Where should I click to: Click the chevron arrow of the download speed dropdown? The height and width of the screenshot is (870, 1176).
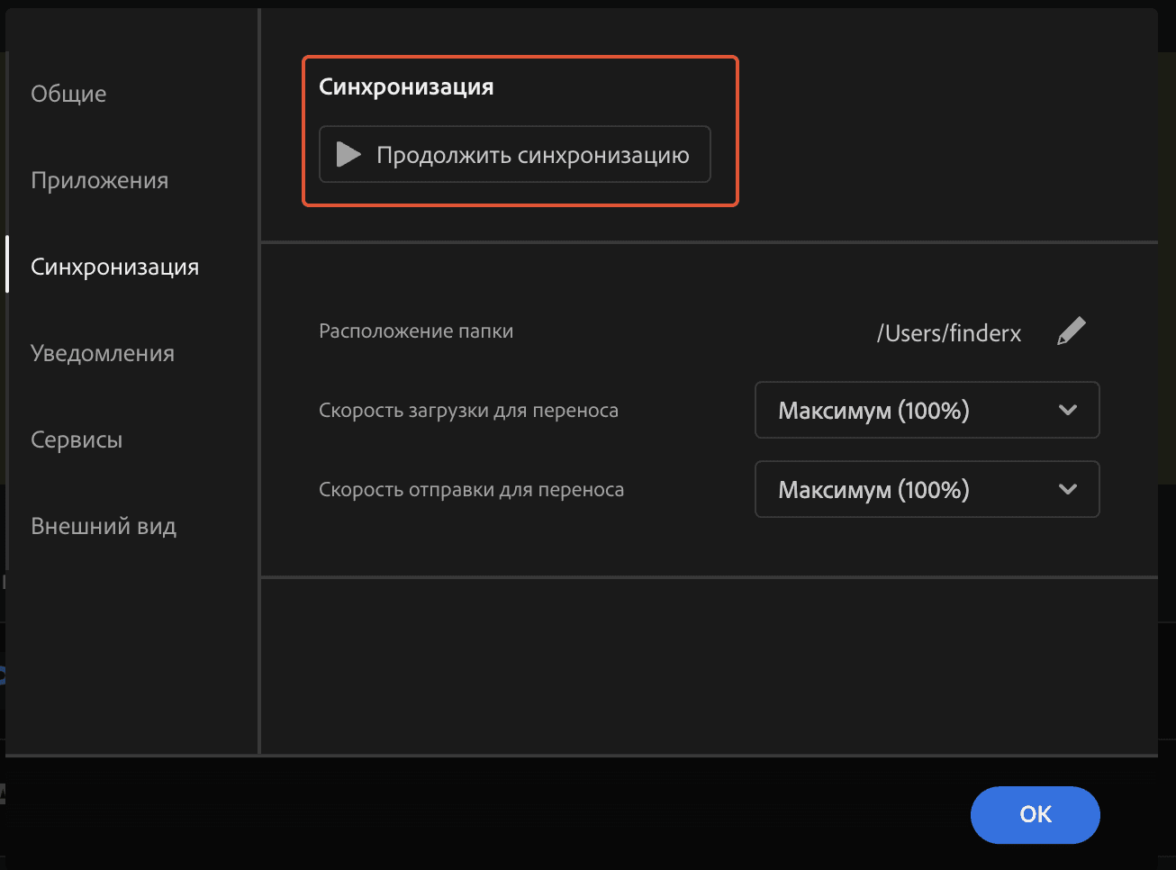tap(1068, 411)
